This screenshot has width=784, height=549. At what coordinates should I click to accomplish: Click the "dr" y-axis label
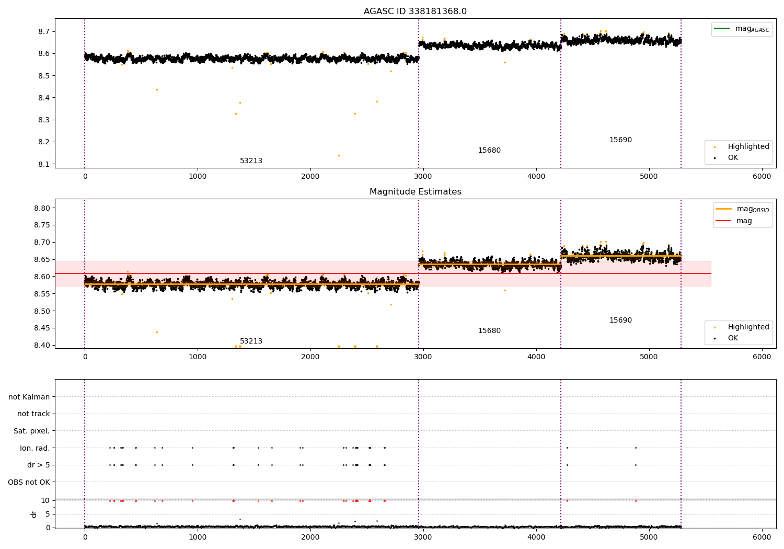(34, 514)
